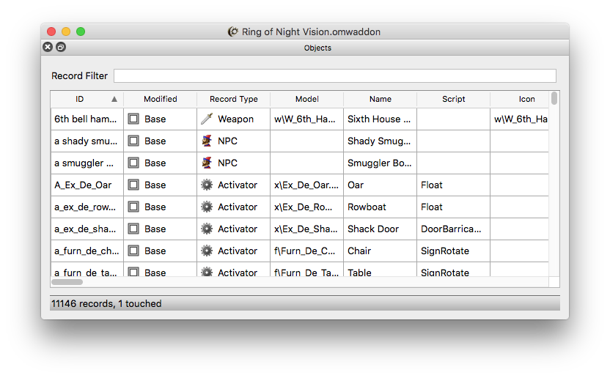Click the vertical scrollbar handle of the table

point(554,98)
